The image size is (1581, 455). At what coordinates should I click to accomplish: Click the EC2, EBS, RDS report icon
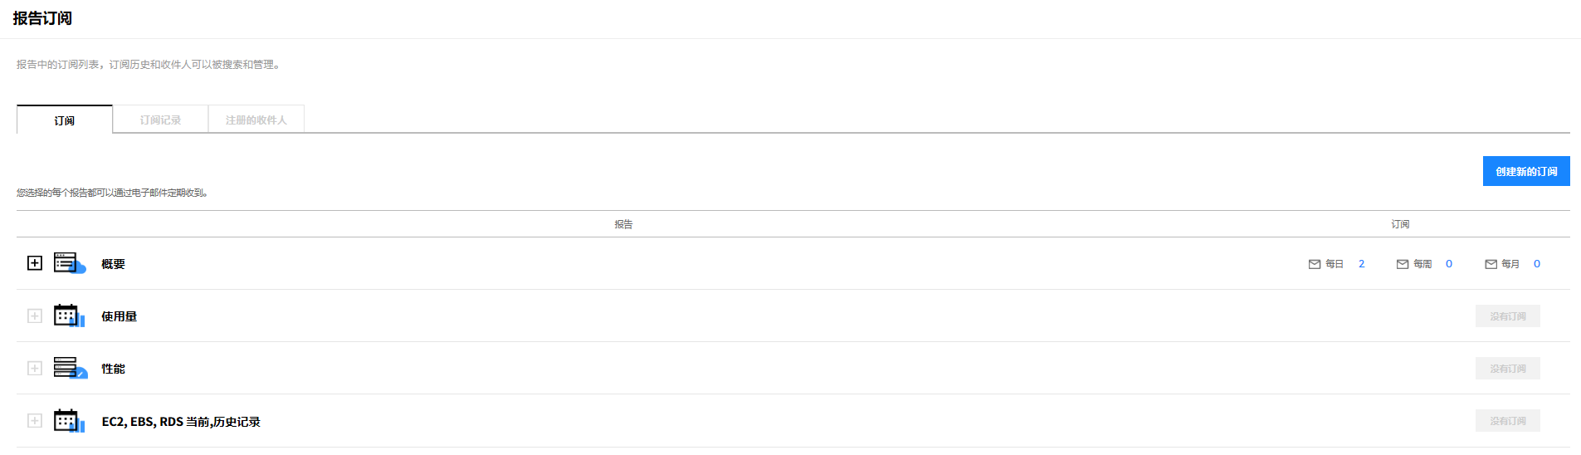69,421
